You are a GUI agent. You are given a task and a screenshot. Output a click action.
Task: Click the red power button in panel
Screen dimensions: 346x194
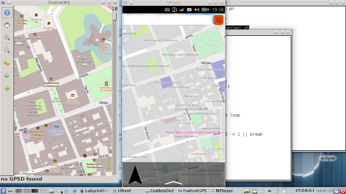pos(342,191)
